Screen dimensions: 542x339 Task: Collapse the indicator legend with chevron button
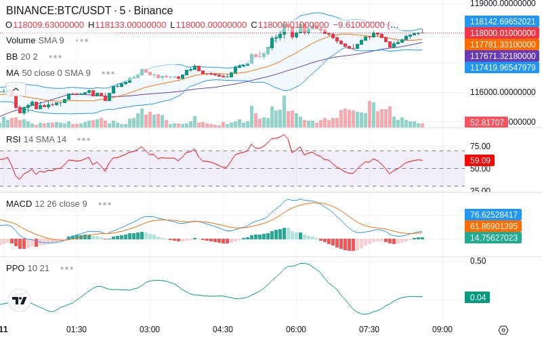coord(16,89)
